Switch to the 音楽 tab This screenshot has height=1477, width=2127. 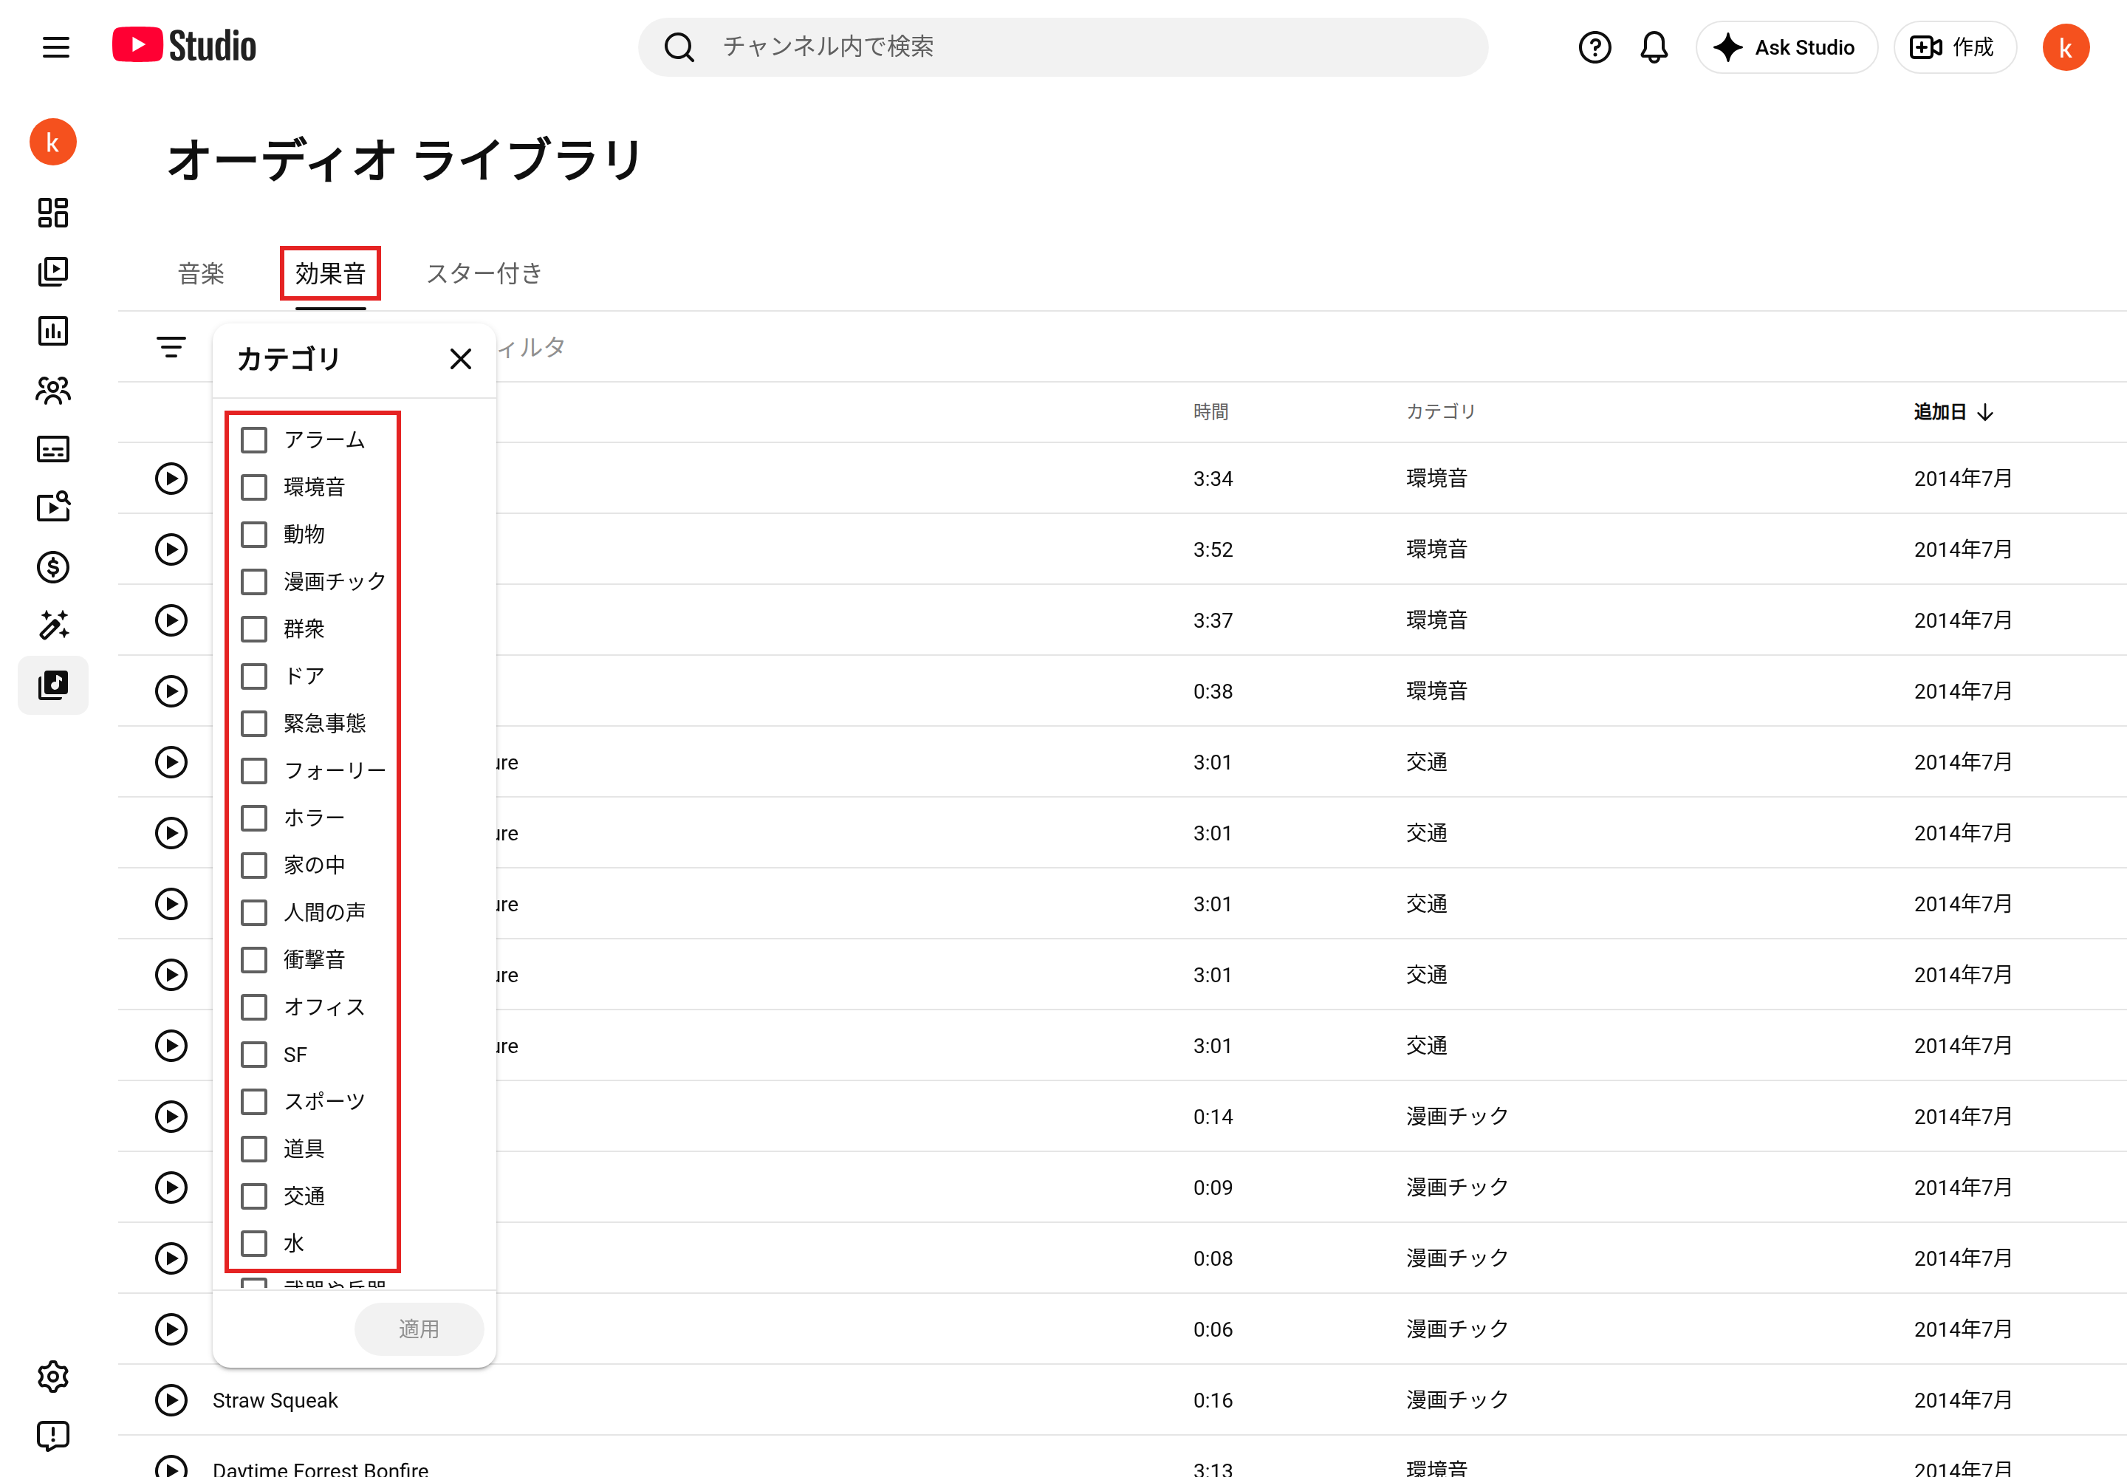[x=201, y=274]
